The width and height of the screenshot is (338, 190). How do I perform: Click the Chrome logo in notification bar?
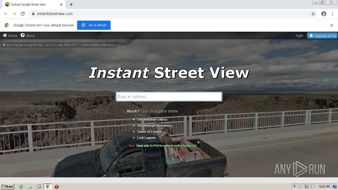pos(7,25)
